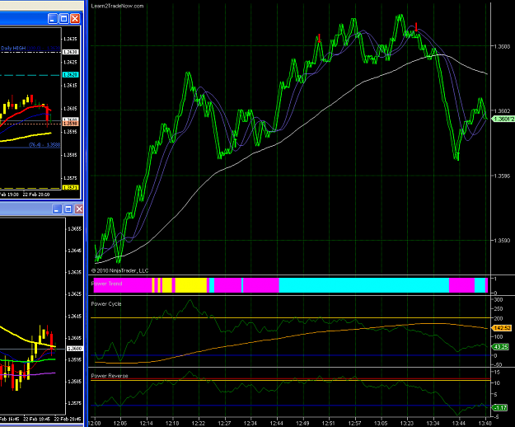
Task: Click the 1.3625 axis label in upper-left window
Action: coord(71,62)
